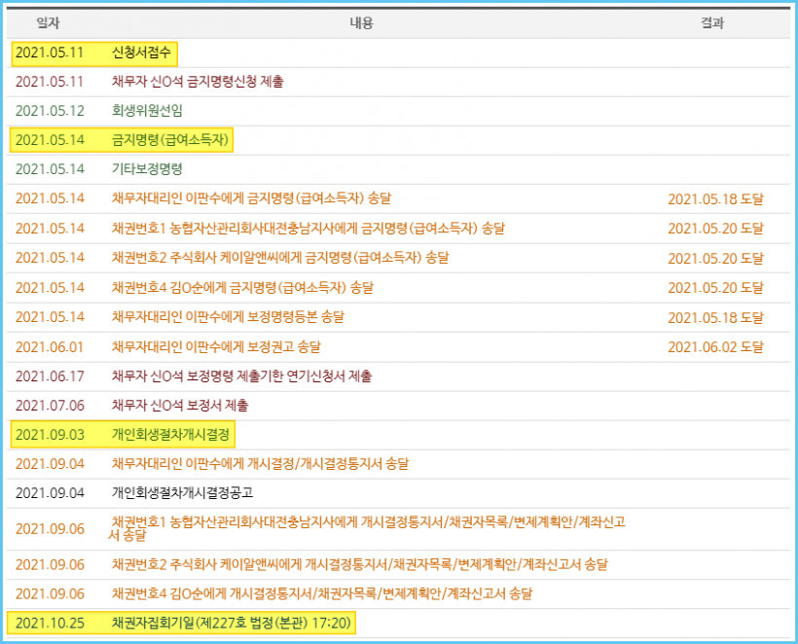Click '2021.05.20 도달' in 채권번호1 row

pyautogui.click(x=715, y=229)
